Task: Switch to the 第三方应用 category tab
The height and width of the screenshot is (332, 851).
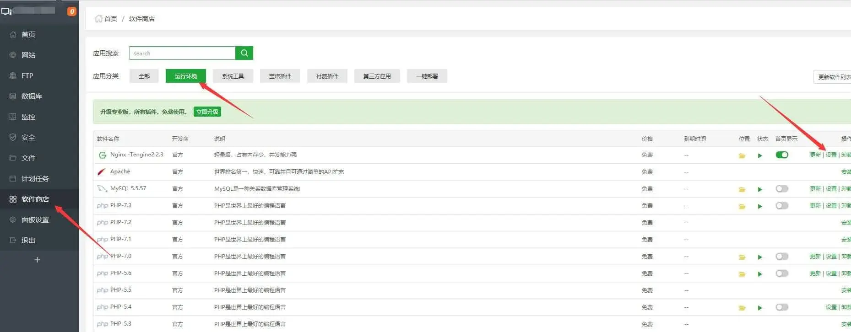Action: 377,76
